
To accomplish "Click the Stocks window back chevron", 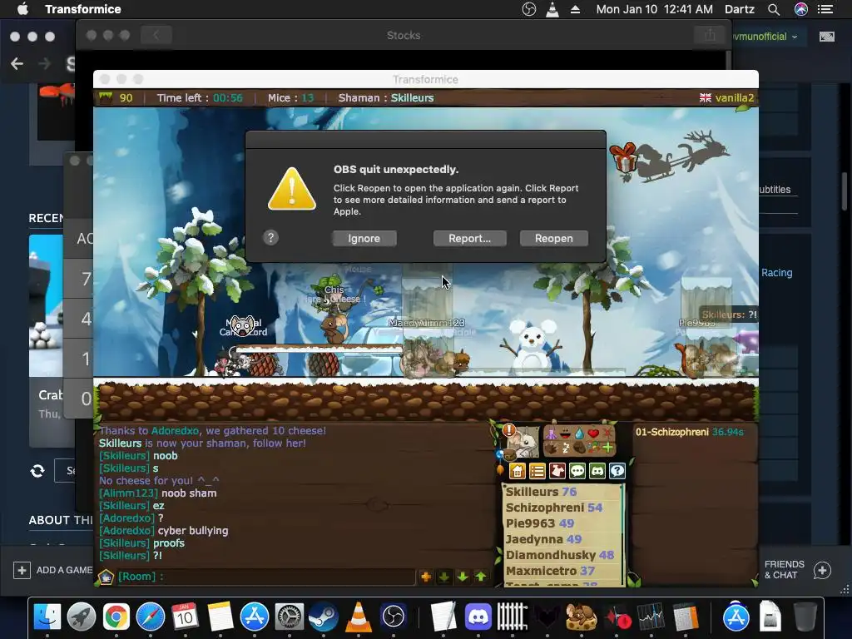I will [156, 35].
